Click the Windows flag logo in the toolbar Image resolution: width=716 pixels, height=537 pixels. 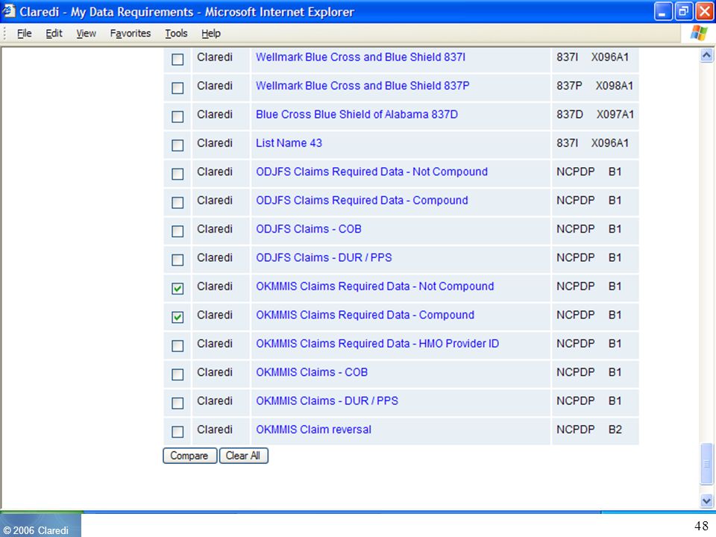click(x=699, y=33)
